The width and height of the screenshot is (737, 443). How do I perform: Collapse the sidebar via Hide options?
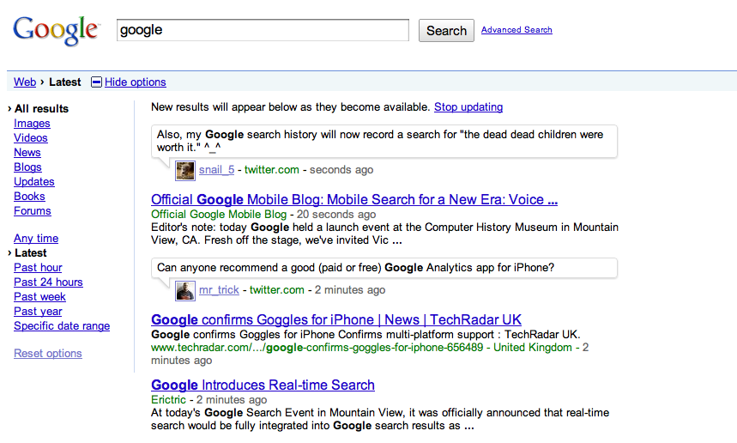click(x=136, y=82)
